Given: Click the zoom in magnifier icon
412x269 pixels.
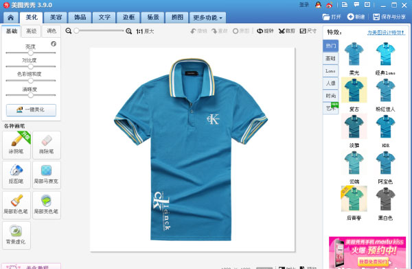Looking at the screenshot, I should coord(129,31).
